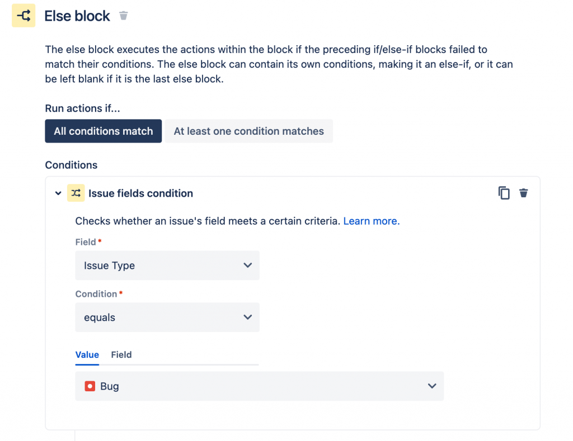
Task: Switch to 'At least one condition matches'
Action: [248, 131]
